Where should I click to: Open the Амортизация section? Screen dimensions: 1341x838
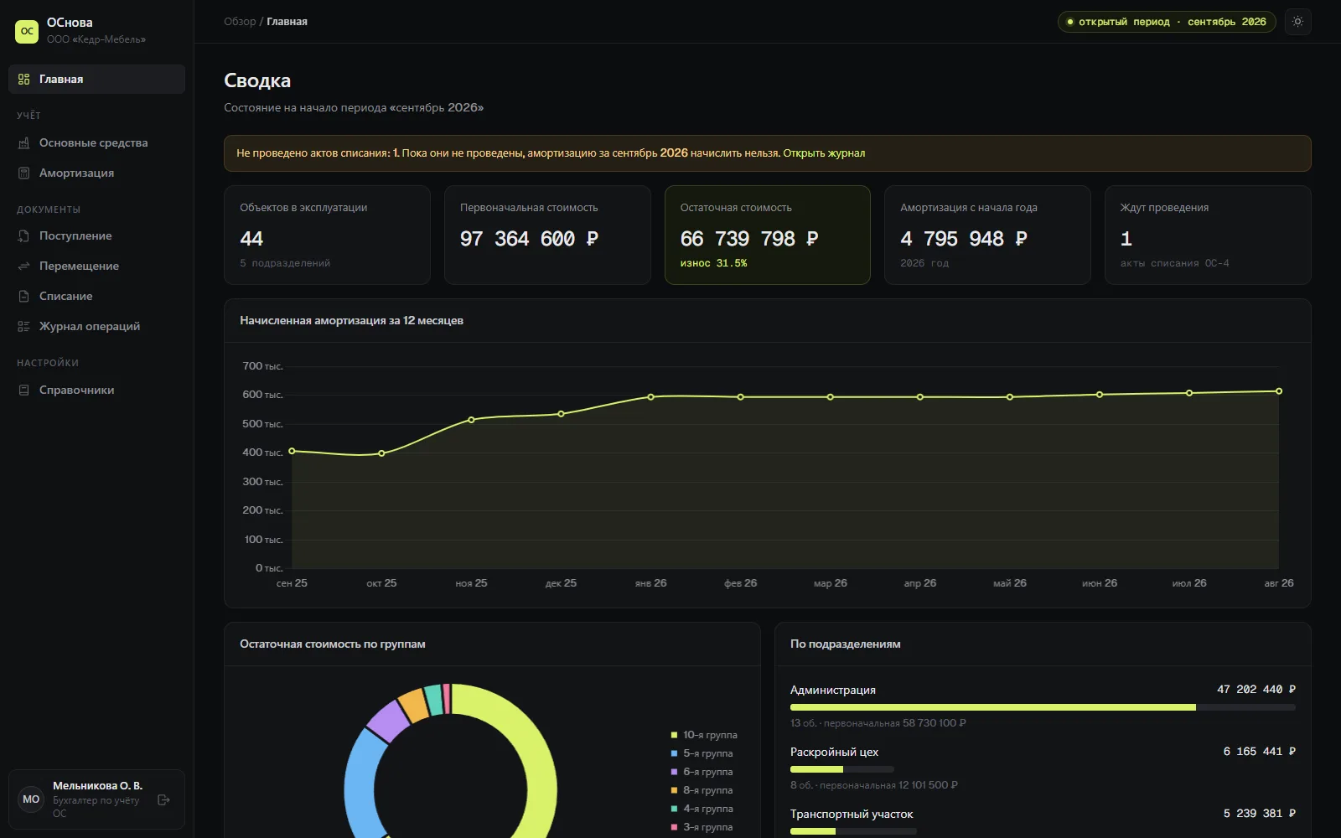point(96,173)
